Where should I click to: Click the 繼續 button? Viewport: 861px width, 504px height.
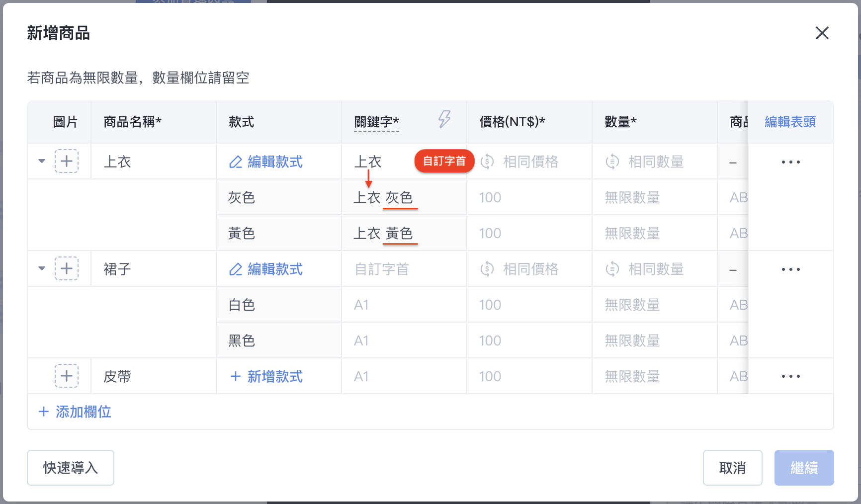804,468
